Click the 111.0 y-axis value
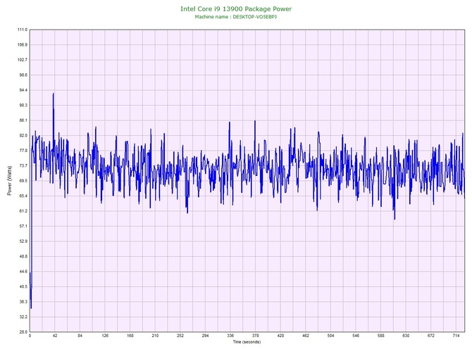 pos(23,30)
